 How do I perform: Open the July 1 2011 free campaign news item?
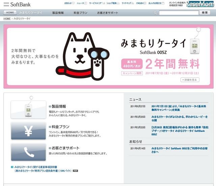click(x=172, y=108)
